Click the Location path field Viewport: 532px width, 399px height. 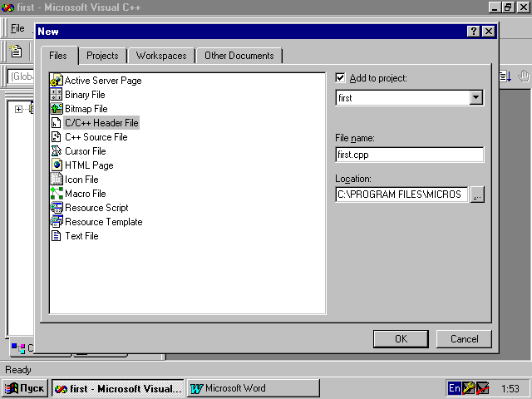(401, 195)
